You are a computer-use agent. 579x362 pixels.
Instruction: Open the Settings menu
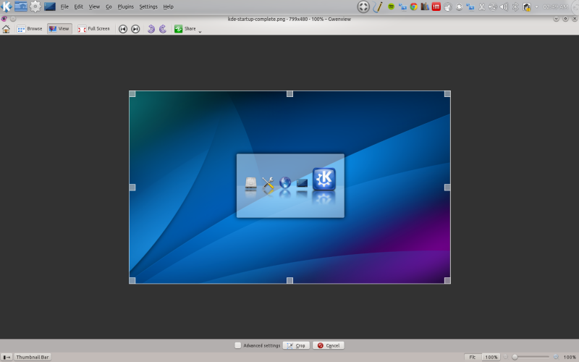pyautogui.click(x=148, y=7)
